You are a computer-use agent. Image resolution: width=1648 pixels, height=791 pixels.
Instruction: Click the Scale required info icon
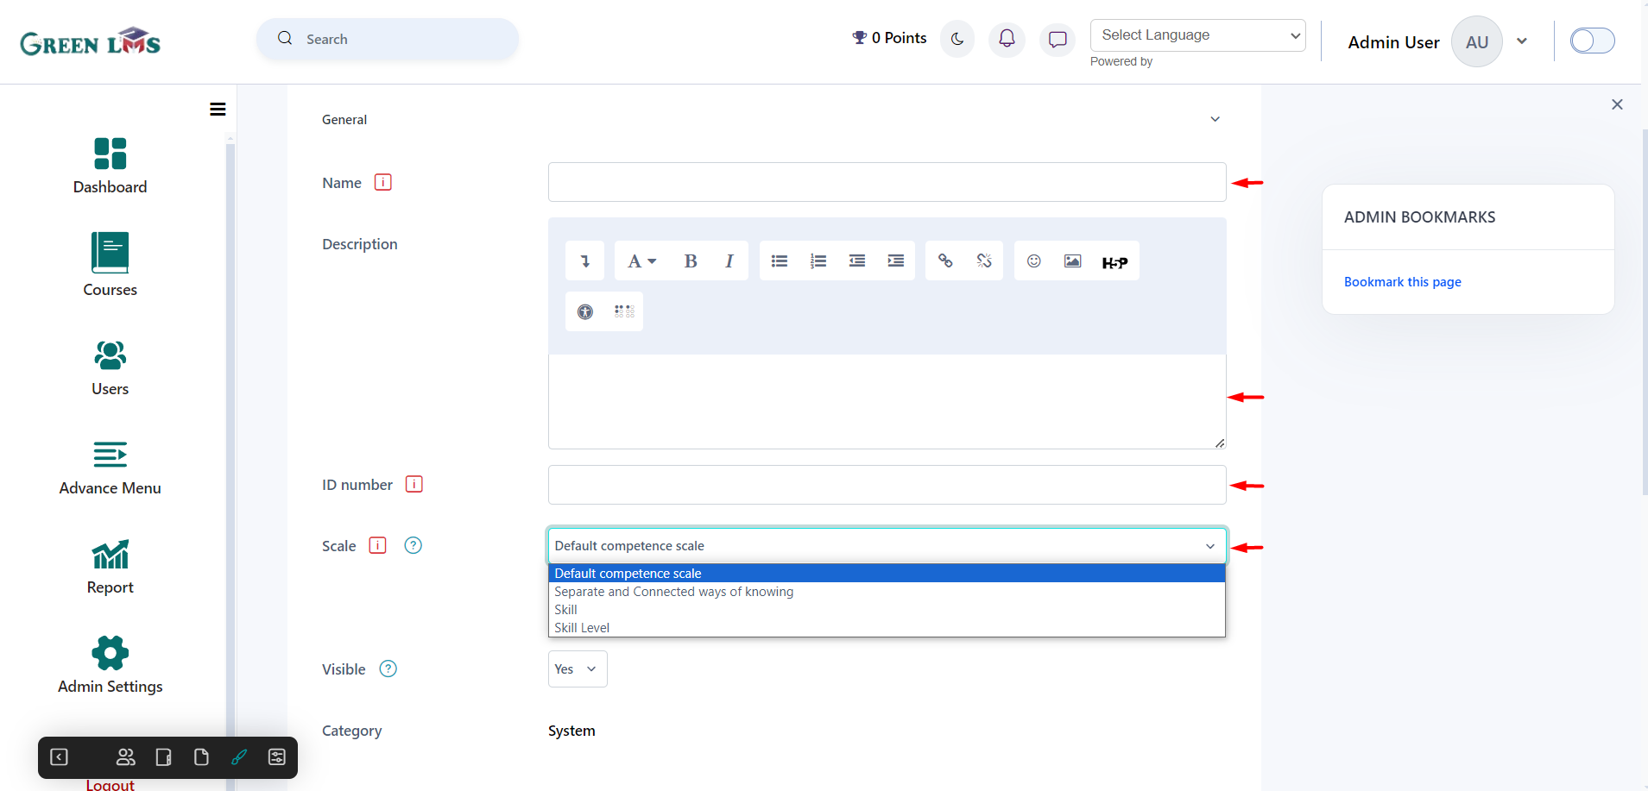point(378,545)
